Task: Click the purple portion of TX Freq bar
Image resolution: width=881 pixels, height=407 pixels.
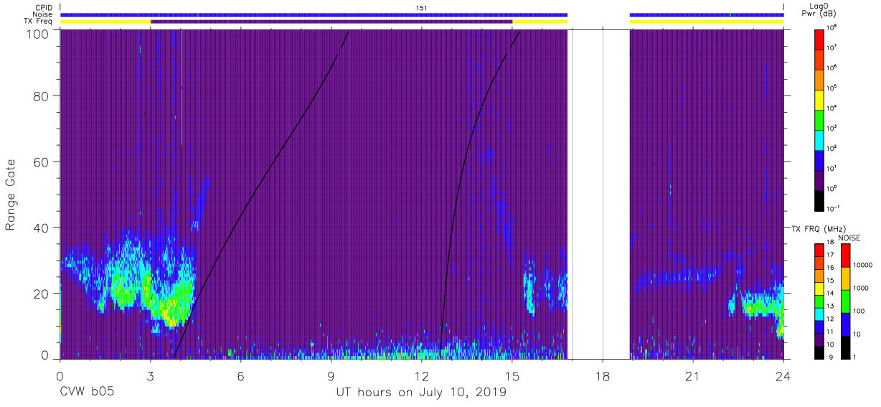Action: tap(331, 22)
